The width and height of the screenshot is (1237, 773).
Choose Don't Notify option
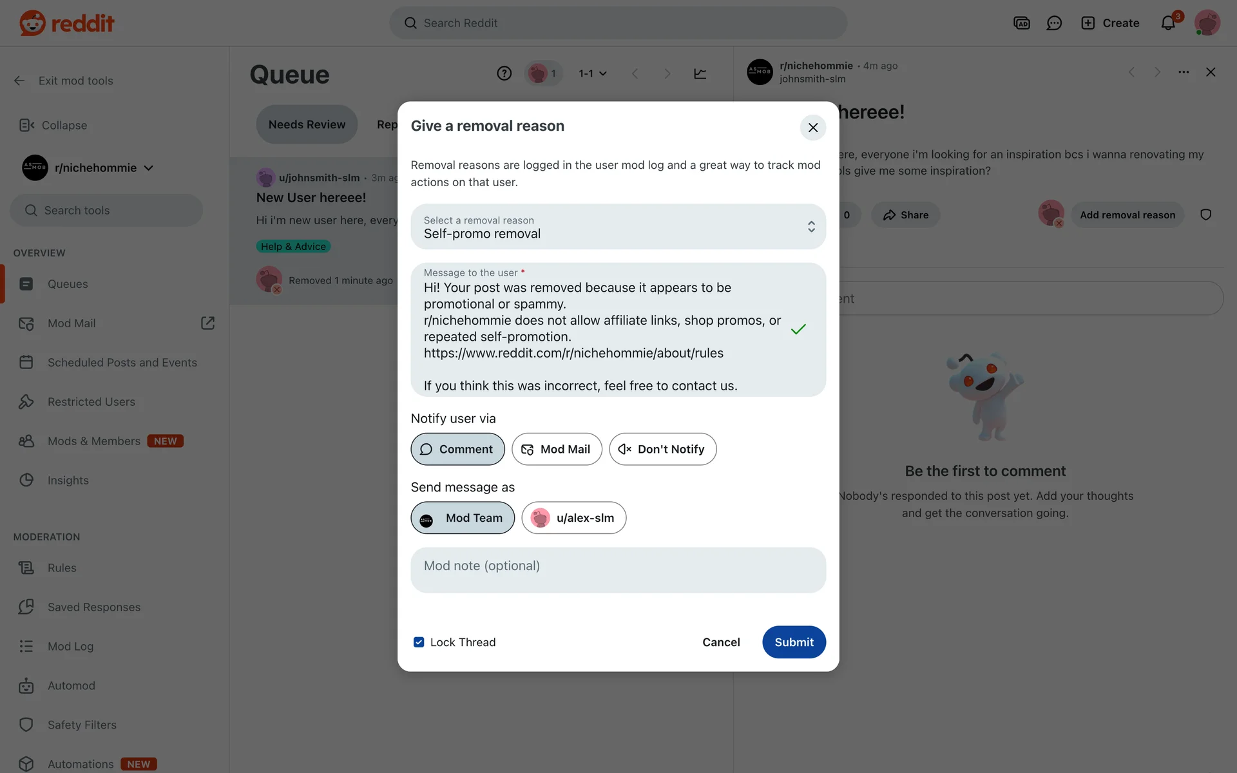click(x=662, y=449)
